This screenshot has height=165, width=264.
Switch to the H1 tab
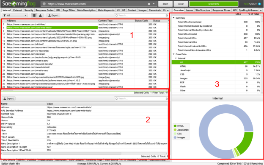click(x=118, y=10)
